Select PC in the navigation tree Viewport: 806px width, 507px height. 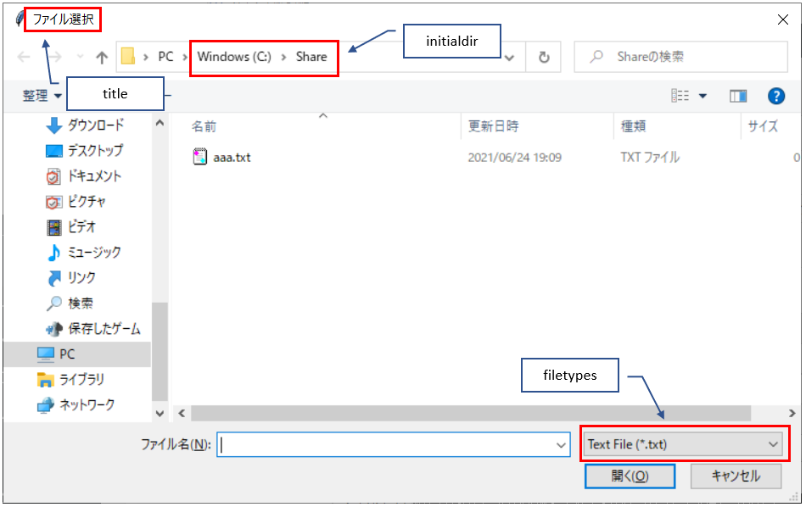[x=77, y=354]
